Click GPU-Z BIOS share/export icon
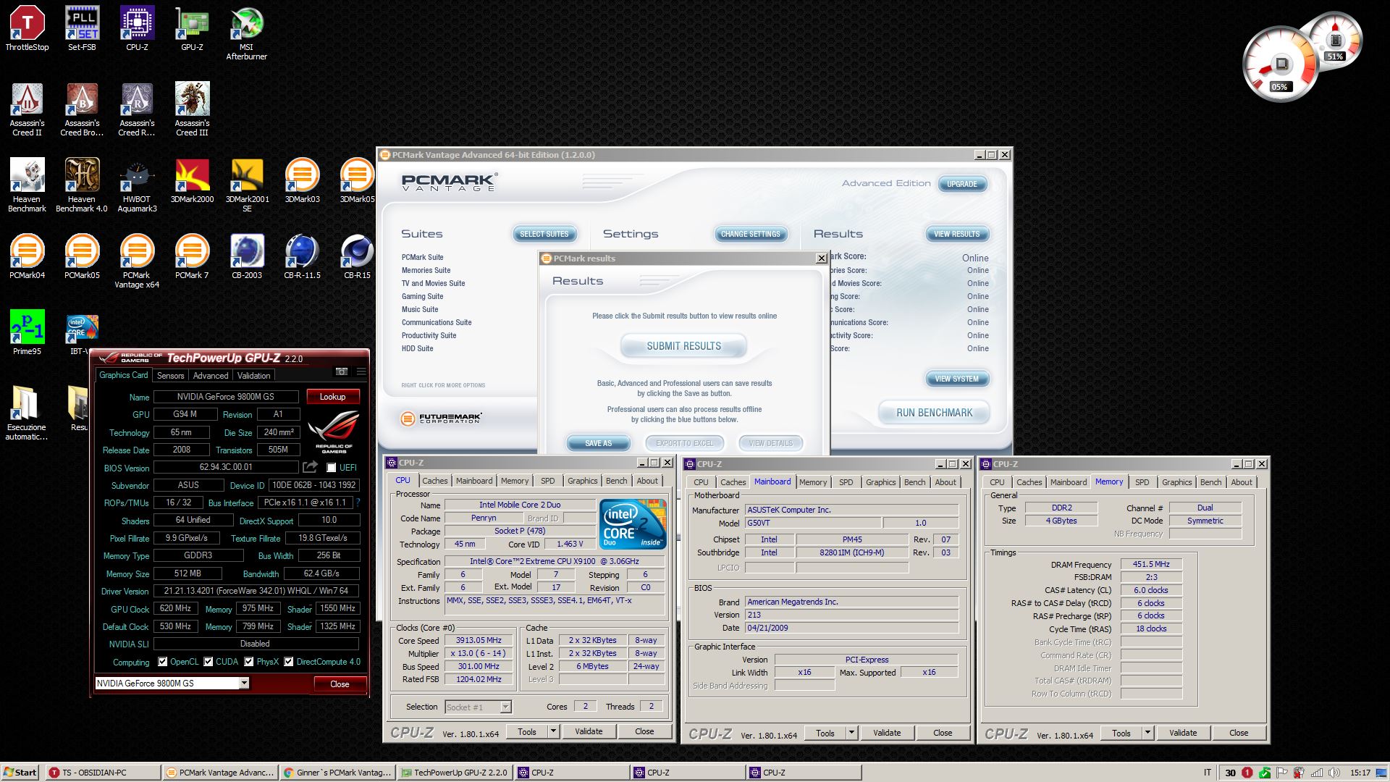Image resolution: width=1390 pixels, height=782 pixels. 310,467
